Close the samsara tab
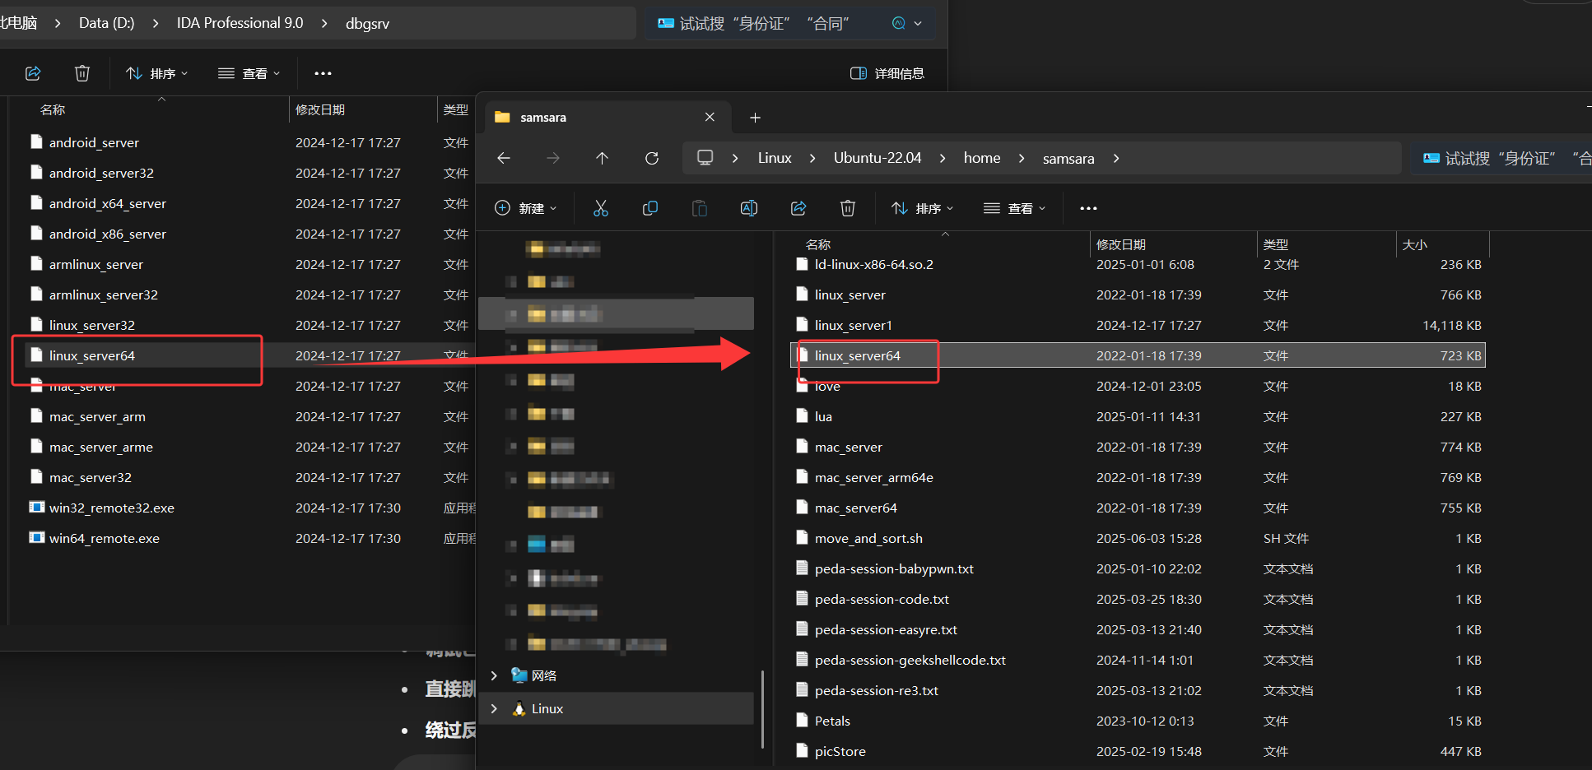Image resolution: width=1592 pixels, height=770 pixels. [710, 118]
